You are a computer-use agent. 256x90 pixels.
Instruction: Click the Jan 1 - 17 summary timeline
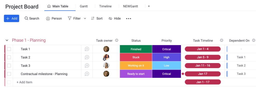click(203, 82)
